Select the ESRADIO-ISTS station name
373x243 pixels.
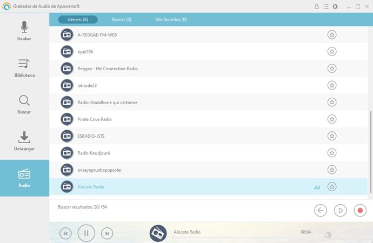click(91, 136)
